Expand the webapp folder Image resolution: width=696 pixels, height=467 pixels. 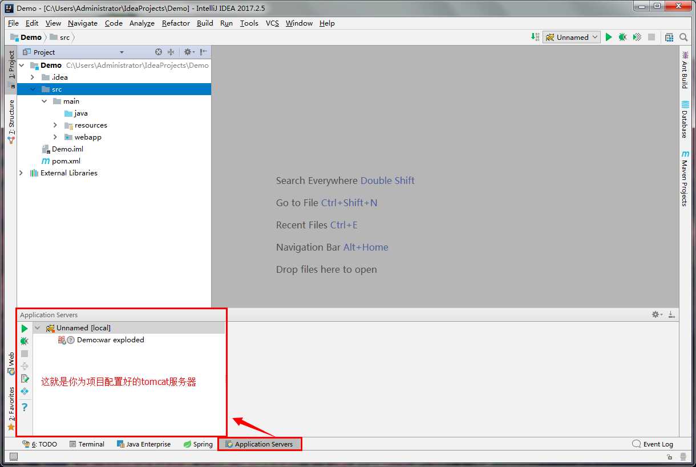[55, 137]
